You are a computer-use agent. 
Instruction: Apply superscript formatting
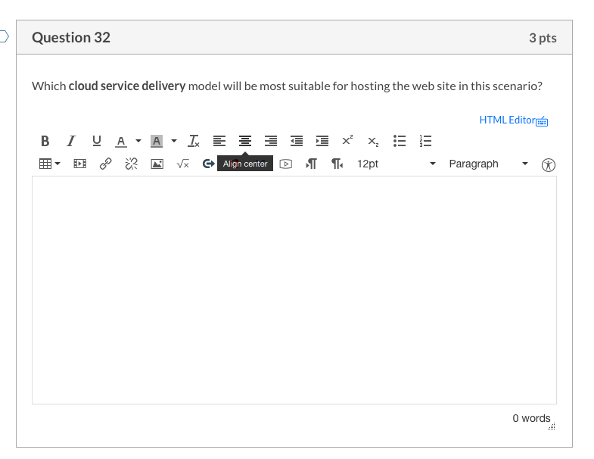(347, 141)
